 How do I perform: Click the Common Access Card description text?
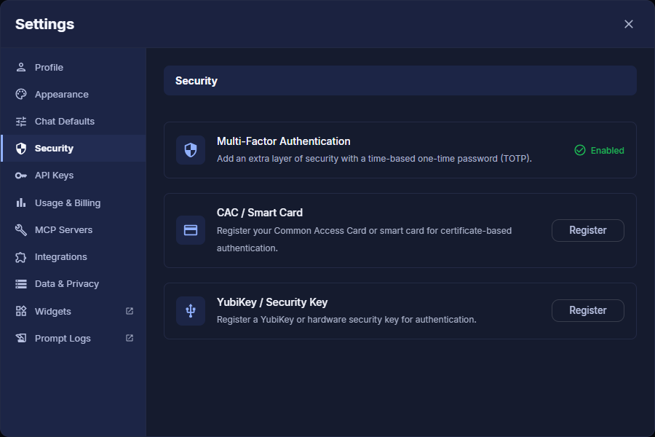(x=365, y=239)
